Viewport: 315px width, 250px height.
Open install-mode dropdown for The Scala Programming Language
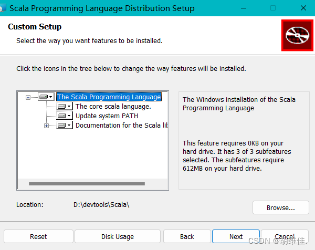[x=46, y=97]
